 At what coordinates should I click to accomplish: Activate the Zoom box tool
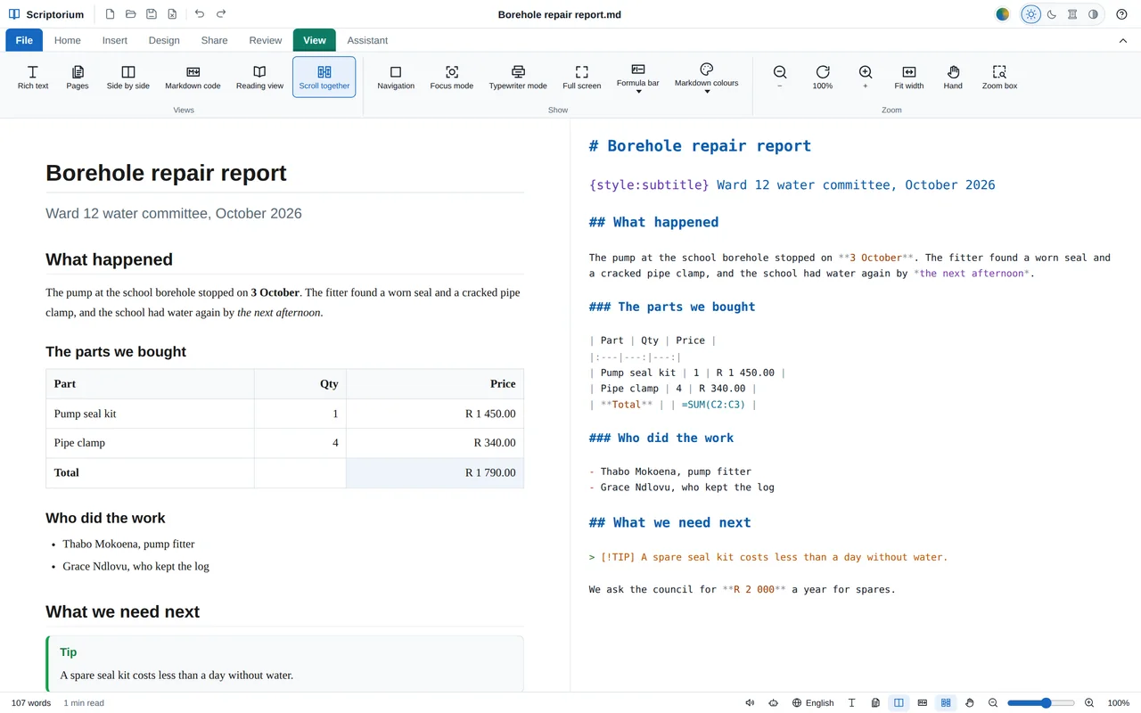[x=999, y=78]
